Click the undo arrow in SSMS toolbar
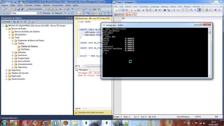Screen dimensions: 224x126 (x=72, y=9)
